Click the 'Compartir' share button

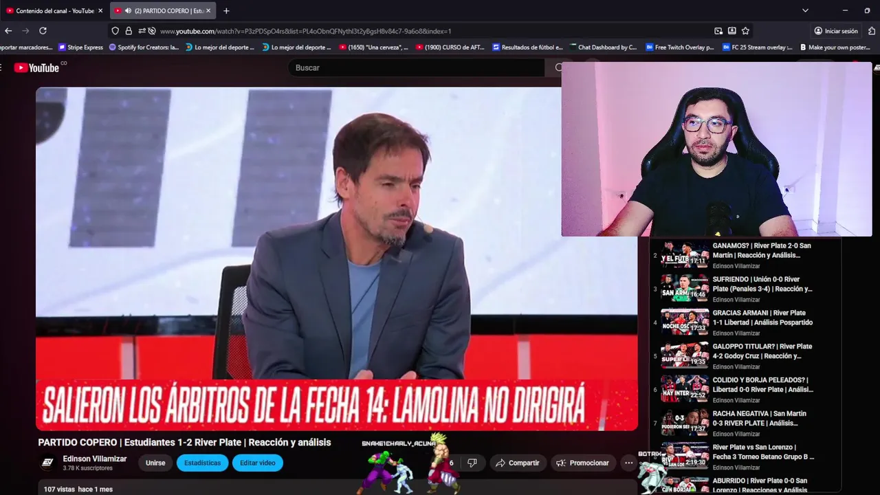coord(518,463)
